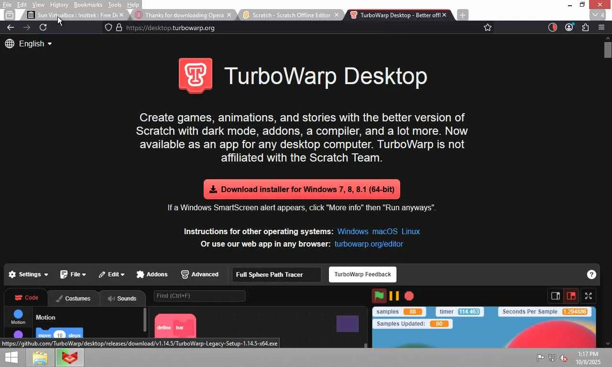Select the Motion block category circle
The image size is (612, 367).
click(x=18, y=314)
